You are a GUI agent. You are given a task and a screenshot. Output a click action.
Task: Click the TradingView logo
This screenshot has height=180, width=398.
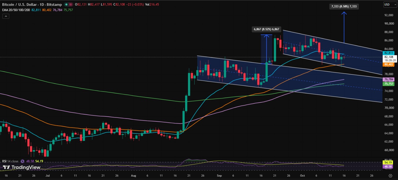(x=22, y=167)
